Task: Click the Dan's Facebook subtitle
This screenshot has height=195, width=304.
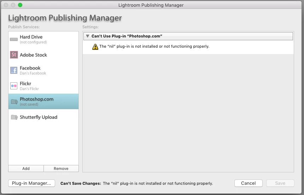Action: (x=33, y=73)
